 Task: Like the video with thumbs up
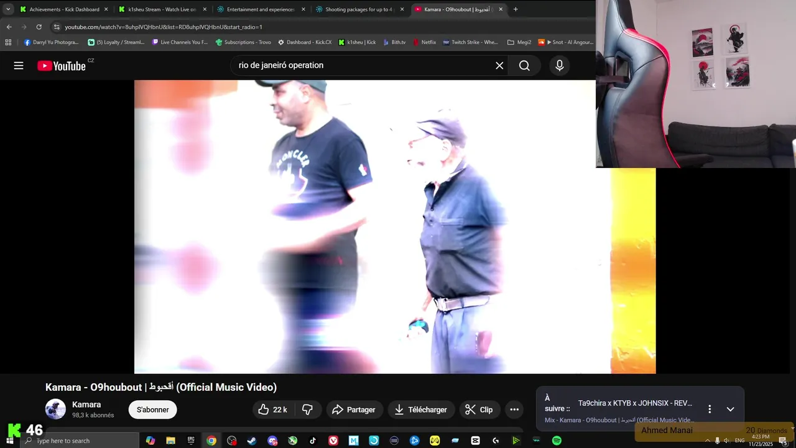[272, 409]
